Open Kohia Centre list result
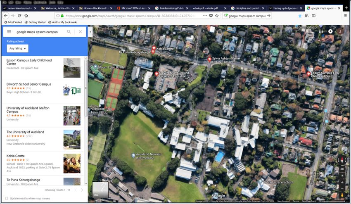 click(43, 164)
